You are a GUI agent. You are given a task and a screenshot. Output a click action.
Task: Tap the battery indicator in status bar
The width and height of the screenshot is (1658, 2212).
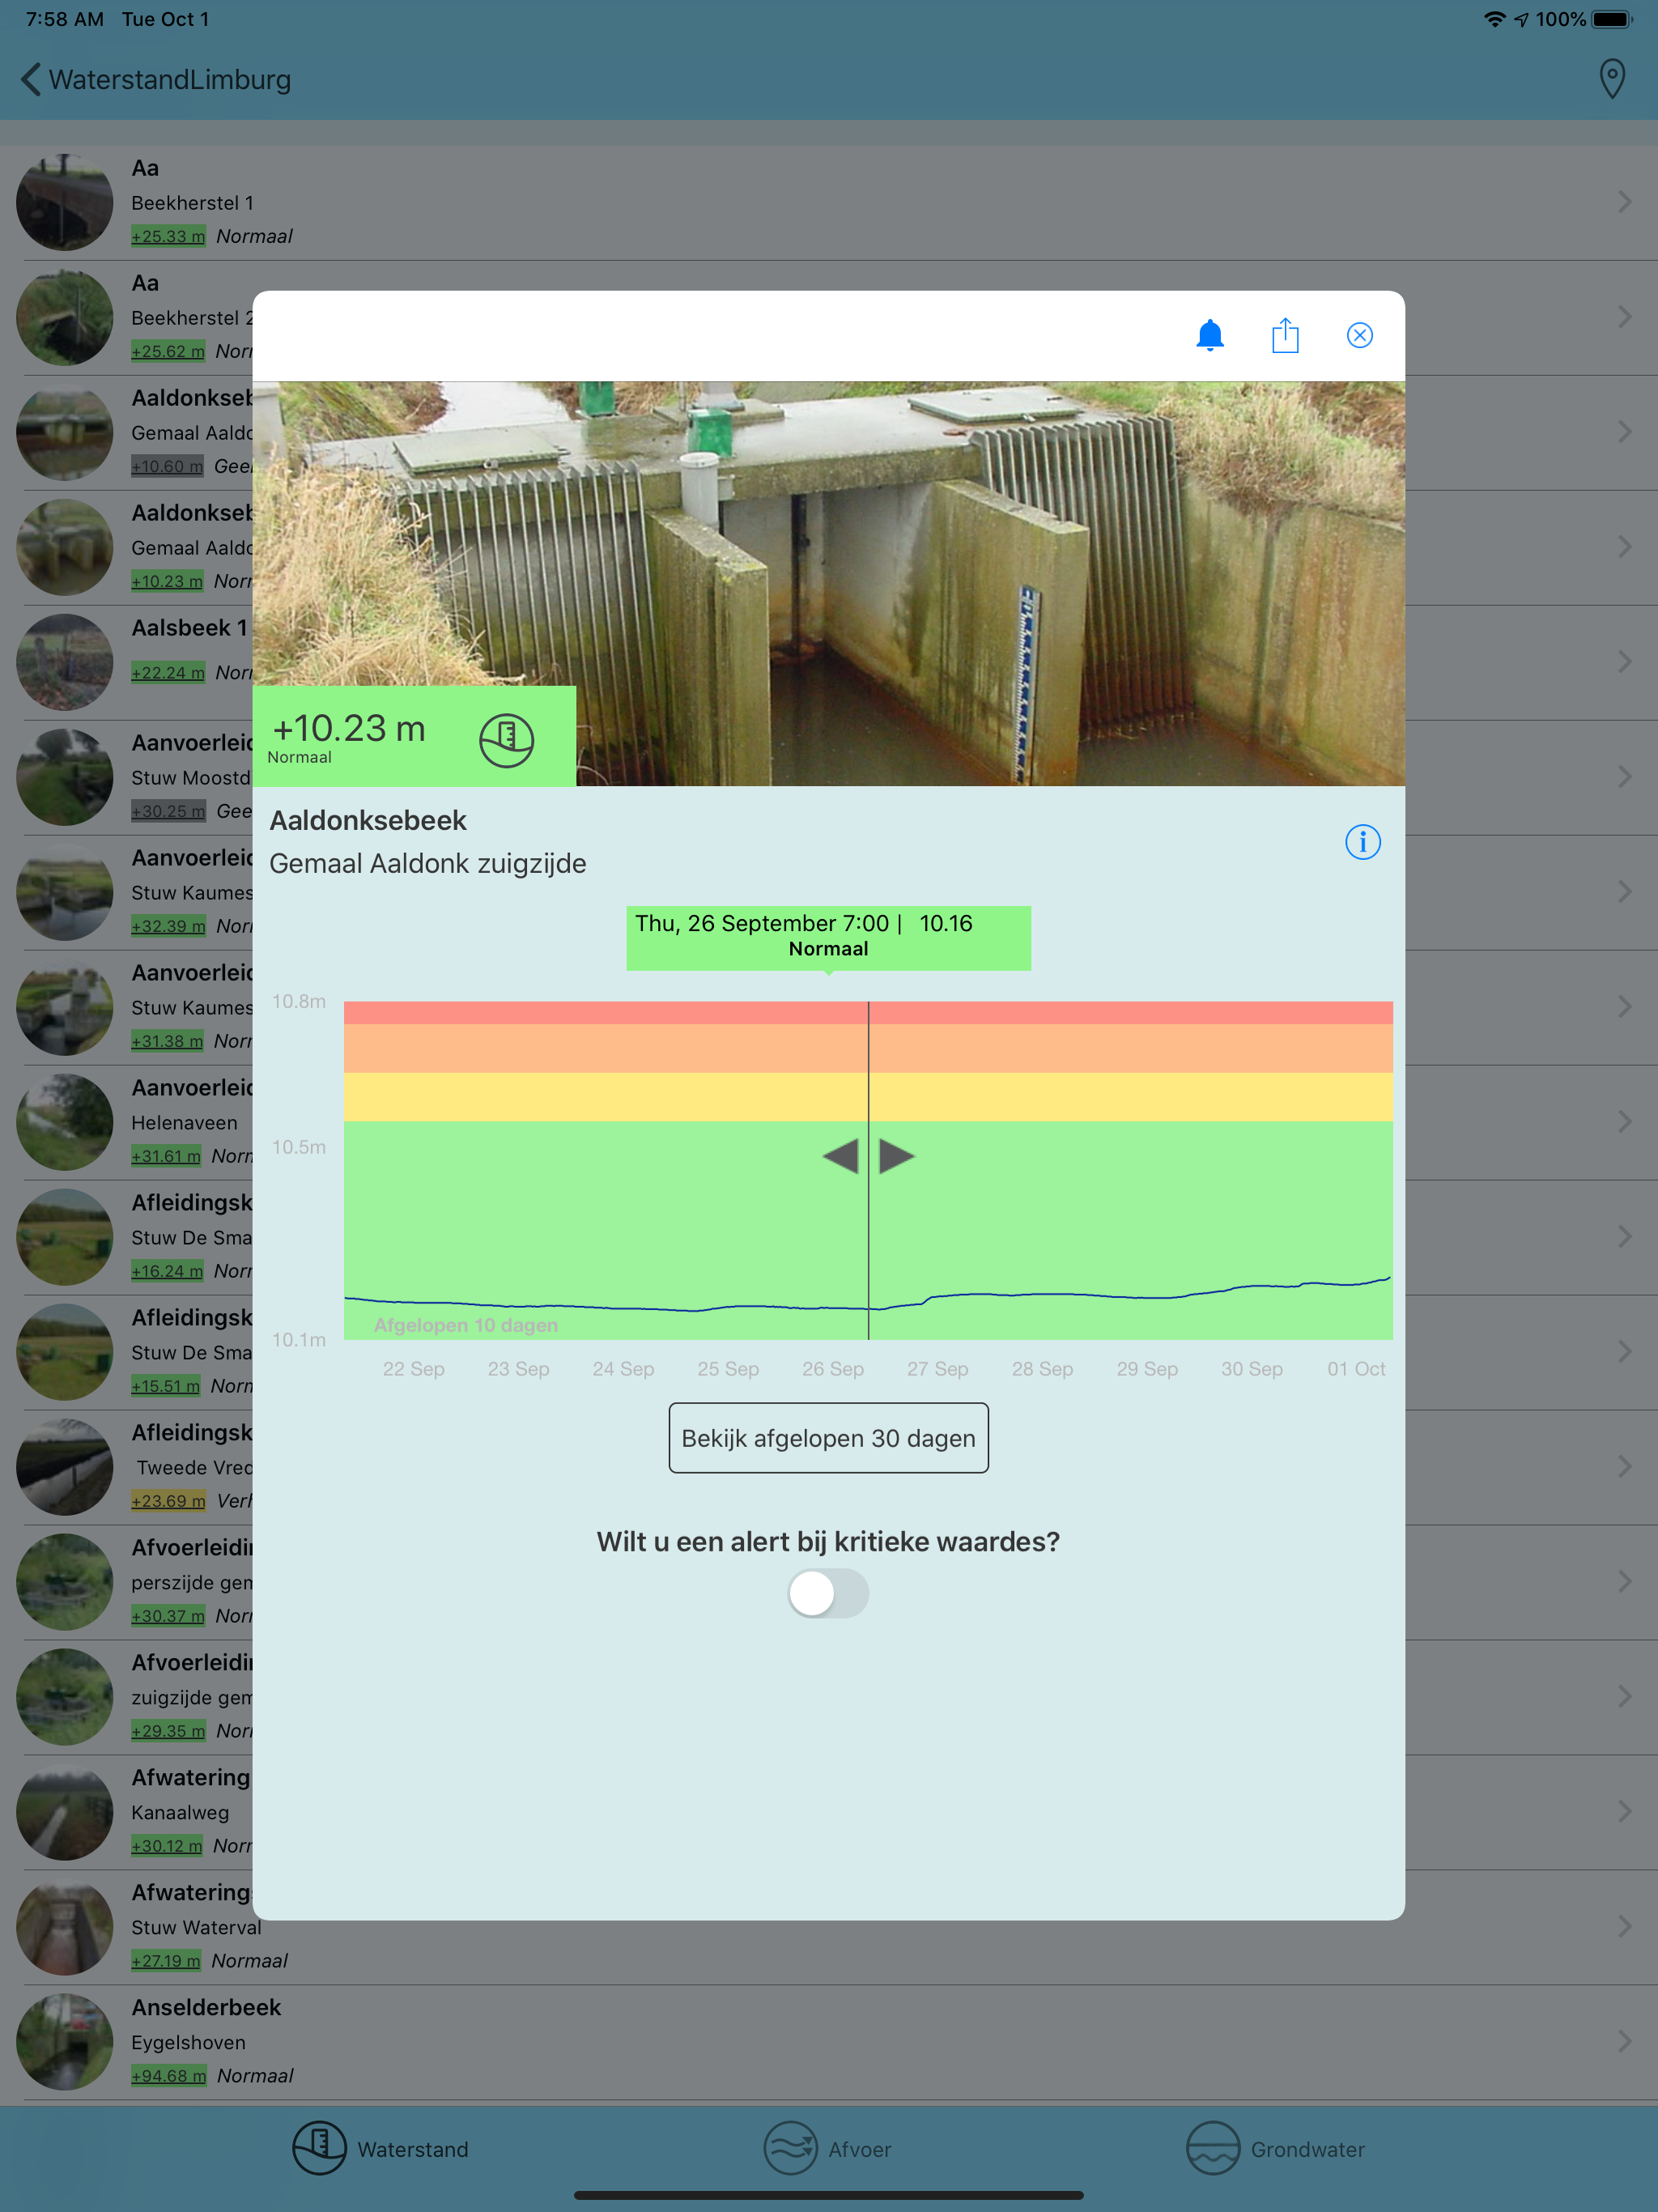pos(1611,19)
